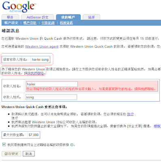Open the 資源 tab

point(91,17)
